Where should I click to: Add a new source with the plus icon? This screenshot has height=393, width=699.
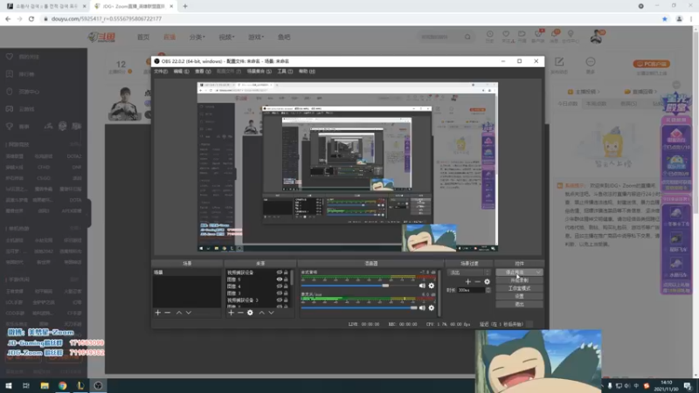tap(231, 313)
